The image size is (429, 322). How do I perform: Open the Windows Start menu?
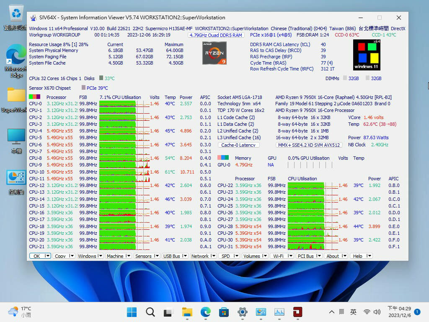coord(132,312)
